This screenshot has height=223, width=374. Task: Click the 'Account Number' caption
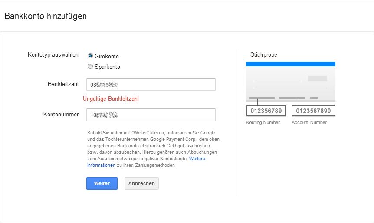pyautogui.click(x=309, y=122)
